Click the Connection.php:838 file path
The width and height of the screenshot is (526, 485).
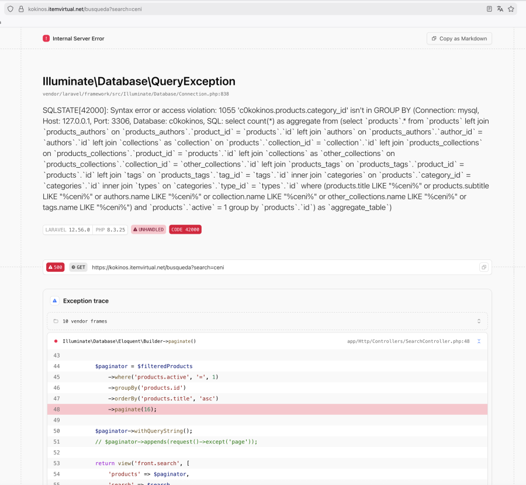(136, 93)
